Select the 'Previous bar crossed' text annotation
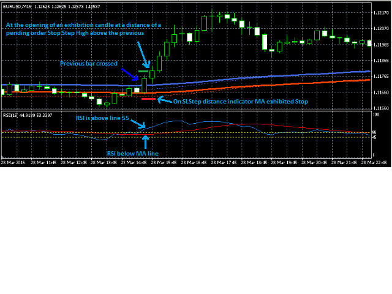Viewport: 392px width, 294px height. click(x=88, y=63)
